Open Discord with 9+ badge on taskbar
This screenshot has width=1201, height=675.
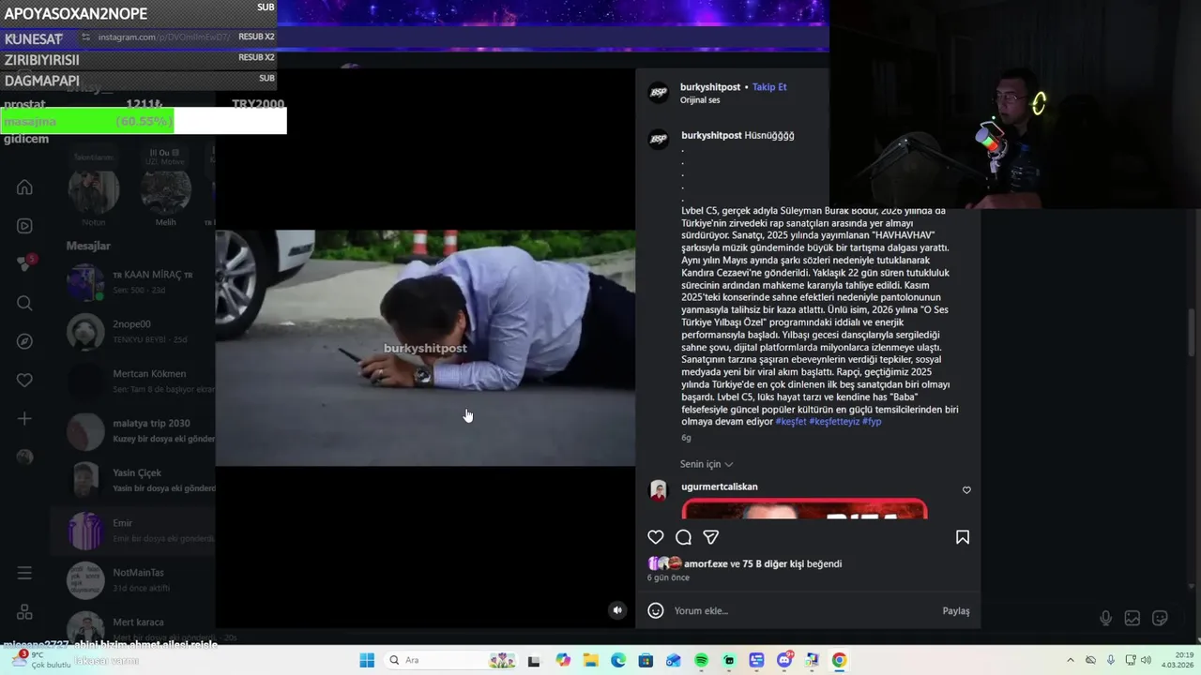pos(784,660)
